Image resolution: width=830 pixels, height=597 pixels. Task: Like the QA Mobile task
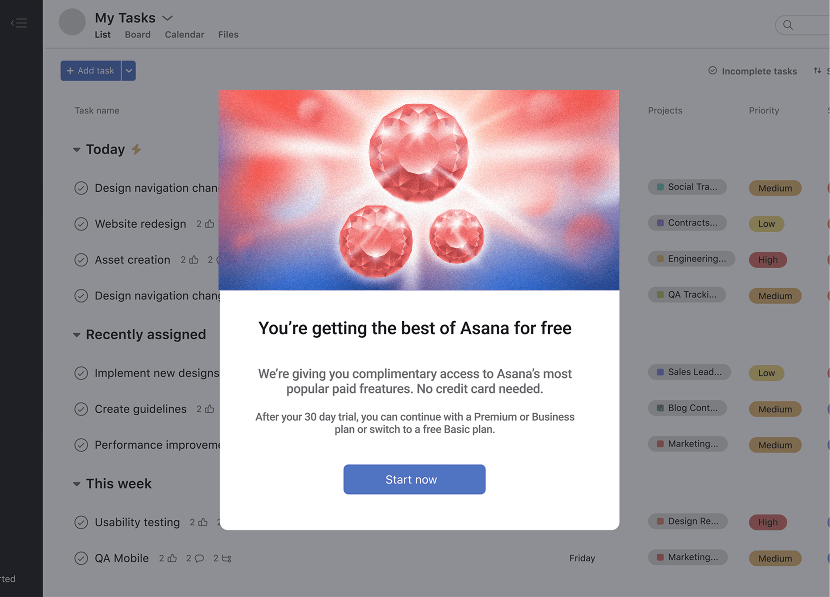(x=172, y=558)
